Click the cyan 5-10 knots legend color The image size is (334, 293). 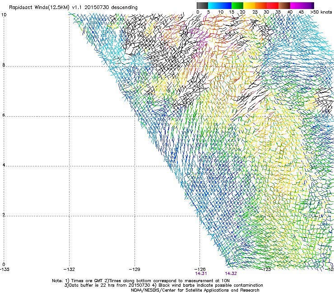[214, 5]
